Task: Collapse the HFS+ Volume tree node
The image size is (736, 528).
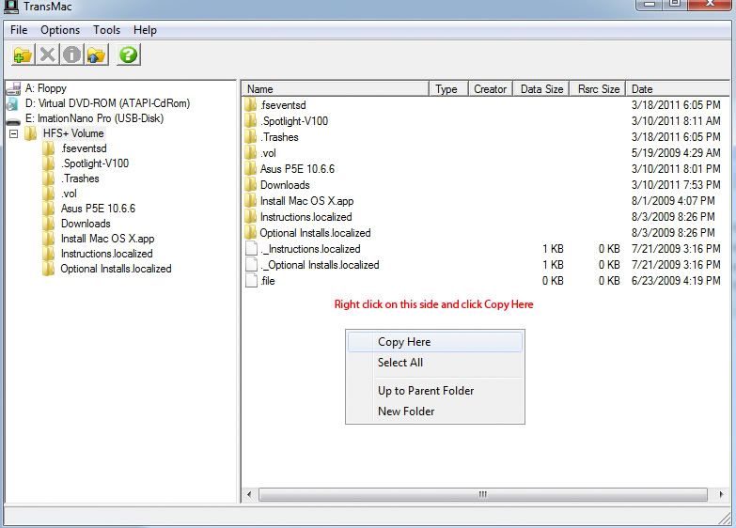Action: click(13, 133)
